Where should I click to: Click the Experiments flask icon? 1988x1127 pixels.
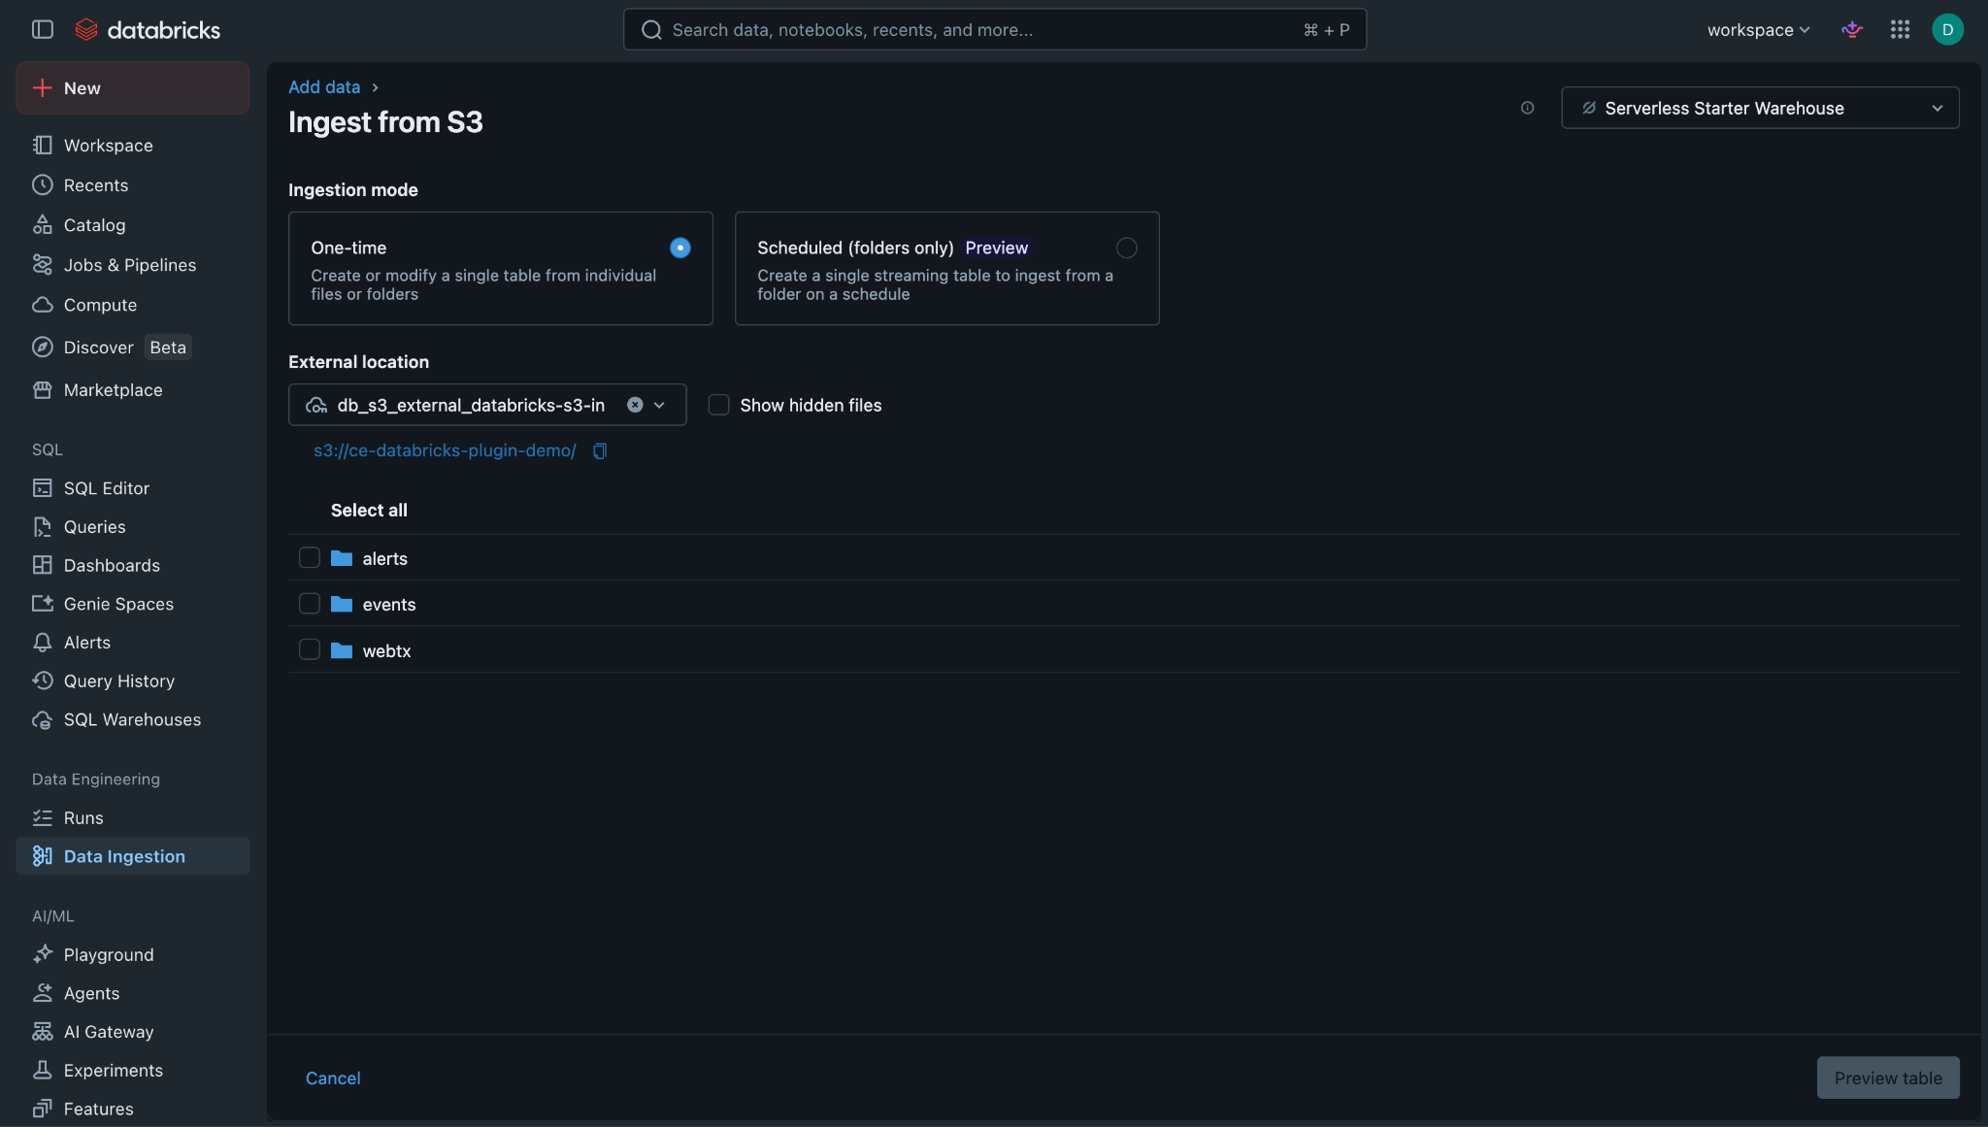click(42, 1071)
